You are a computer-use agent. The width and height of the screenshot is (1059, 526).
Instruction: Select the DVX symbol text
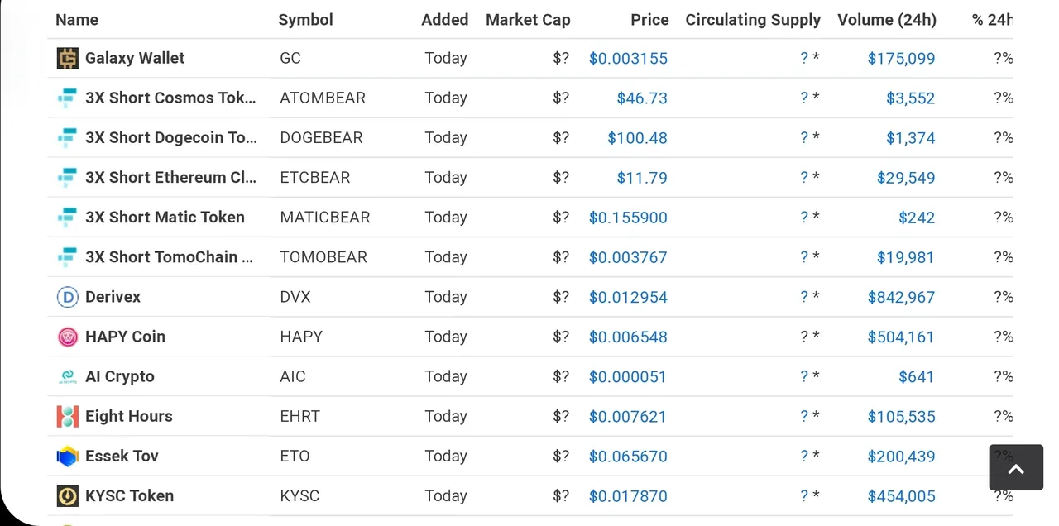295,297
